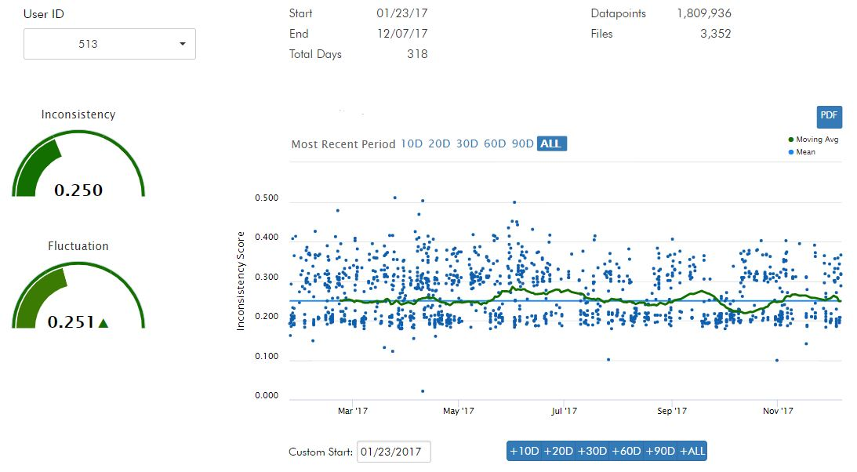Image resolution: width=857 pixels, height=472 pixels.
Task: Click the ALL period option
Action: (551, 143)
